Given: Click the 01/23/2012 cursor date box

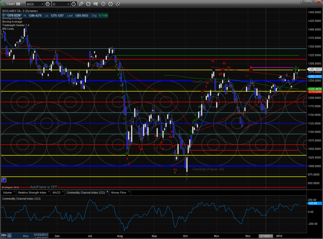Looking at the screenshot, I should point(41,235).
